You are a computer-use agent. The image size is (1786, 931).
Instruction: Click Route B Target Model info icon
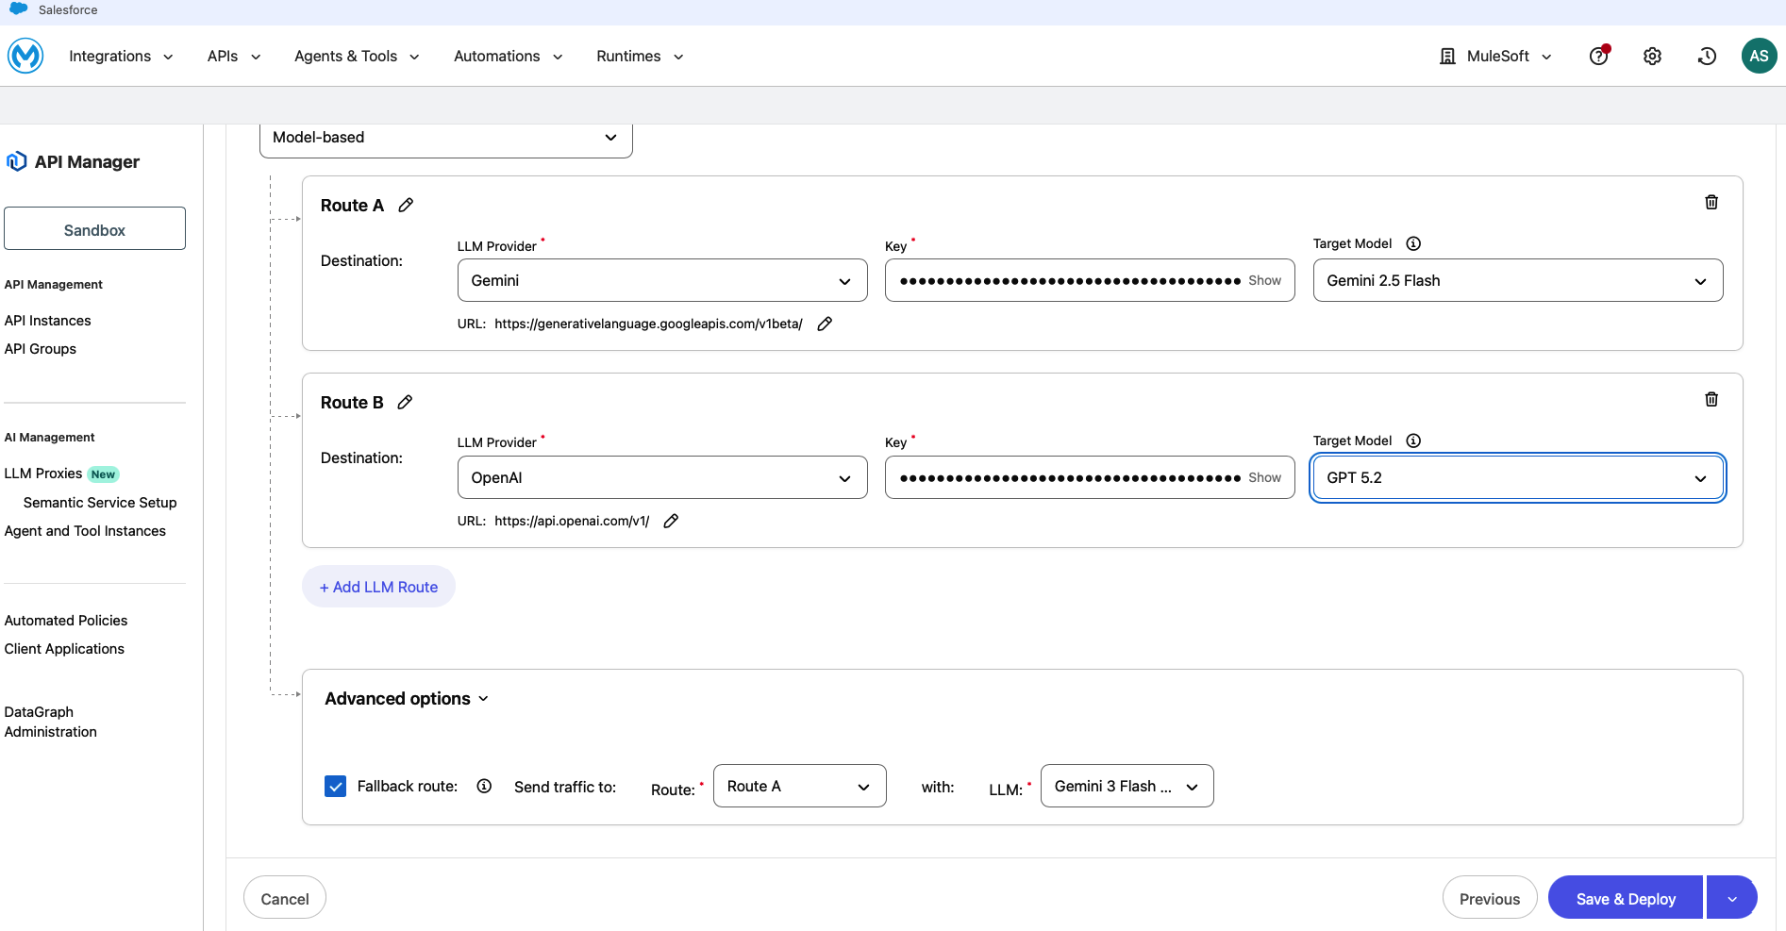click(x=1412, y=441)
